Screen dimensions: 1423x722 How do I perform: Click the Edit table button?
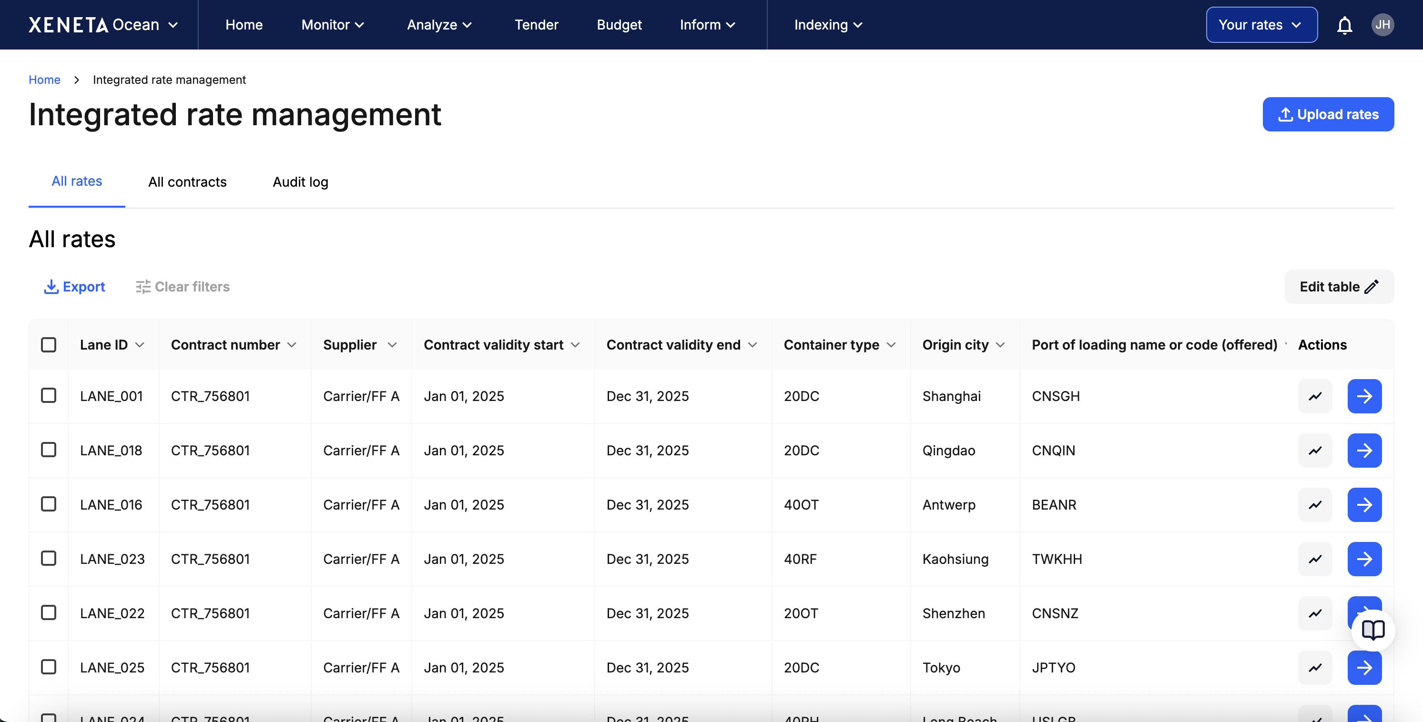click(x=1339, y=287)
